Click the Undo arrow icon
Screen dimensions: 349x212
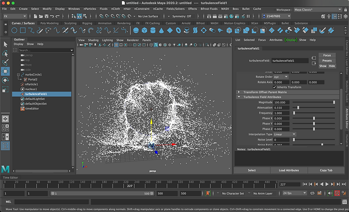click(x=52, y=16)
